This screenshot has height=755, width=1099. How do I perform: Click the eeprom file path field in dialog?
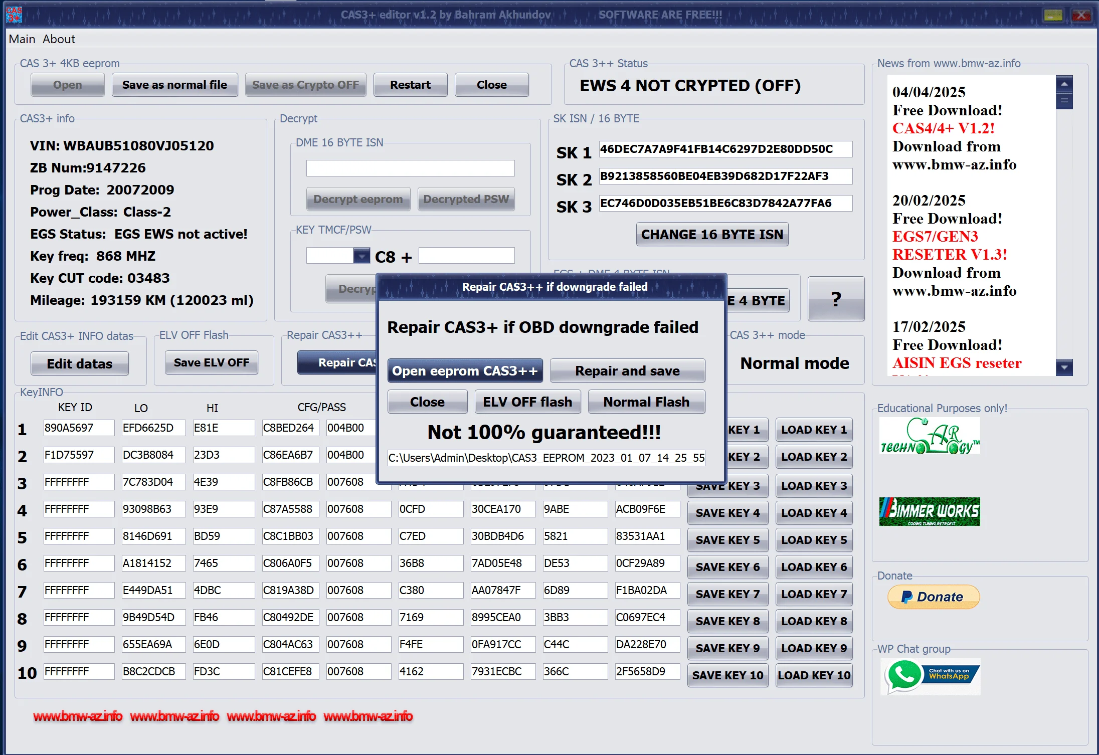tap(546, 458)
